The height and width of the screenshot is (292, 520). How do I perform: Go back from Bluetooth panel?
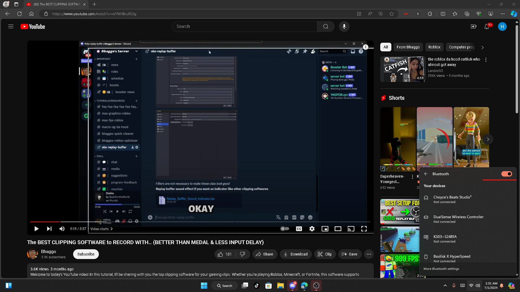[x=426, y=174]
